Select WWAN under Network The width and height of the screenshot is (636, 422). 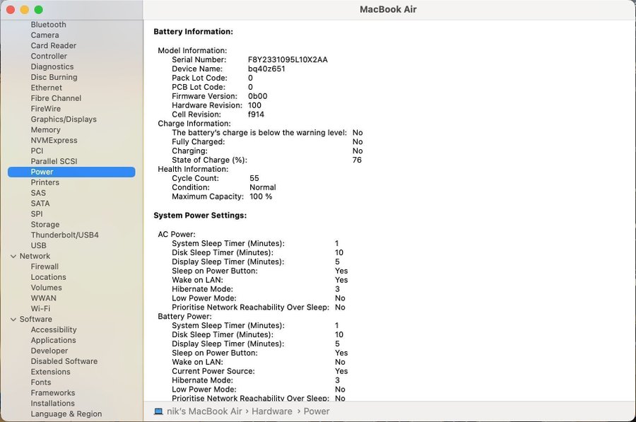tap(43, 298)
